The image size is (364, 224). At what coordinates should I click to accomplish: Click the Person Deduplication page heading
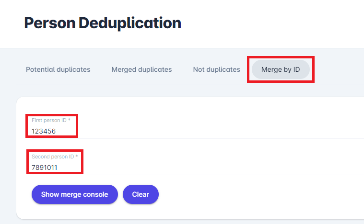click(103, 23)
